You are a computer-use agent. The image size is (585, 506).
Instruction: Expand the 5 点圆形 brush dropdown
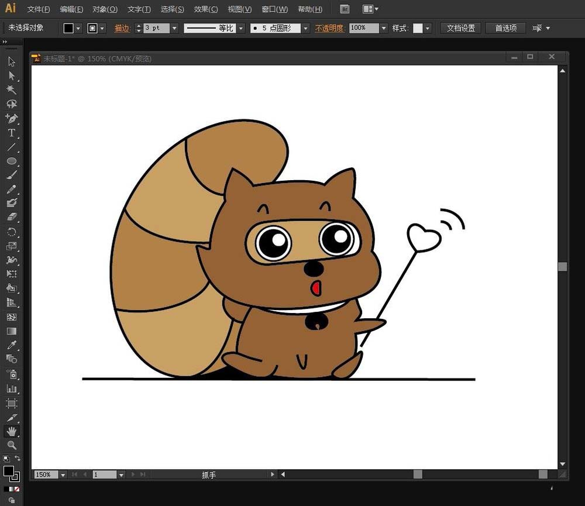[x=305, y=28]
